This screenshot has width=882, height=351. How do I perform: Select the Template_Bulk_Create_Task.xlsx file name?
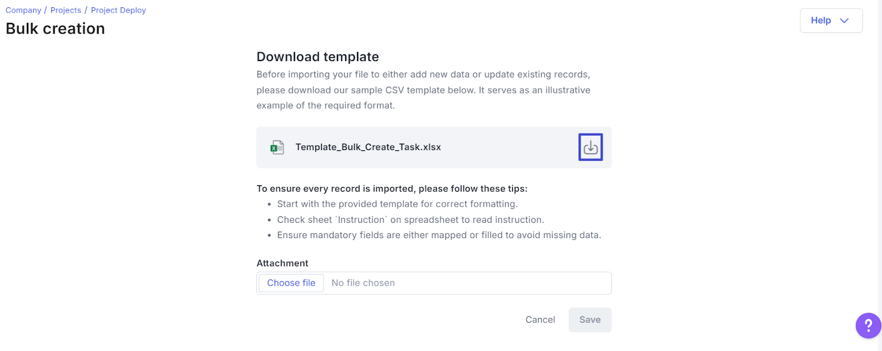click(368, 147)
